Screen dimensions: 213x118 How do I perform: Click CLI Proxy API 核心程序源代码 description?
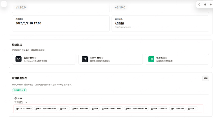point(35,61)
